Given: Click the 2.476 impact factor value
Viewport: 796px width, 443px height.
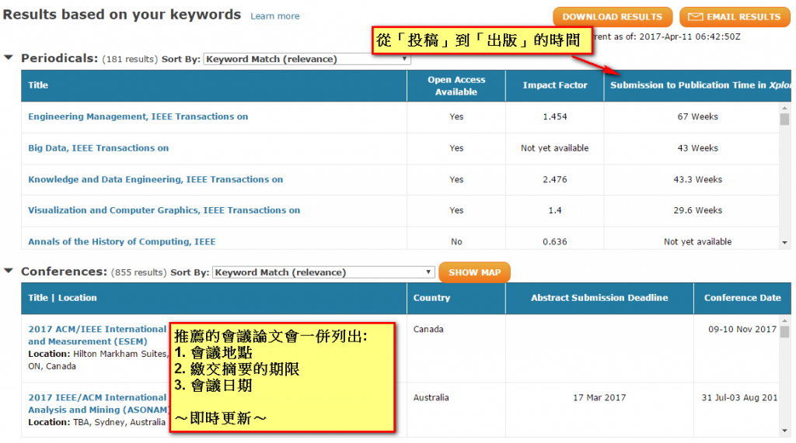Looking at the screenshot, I should tap(555, 179).
